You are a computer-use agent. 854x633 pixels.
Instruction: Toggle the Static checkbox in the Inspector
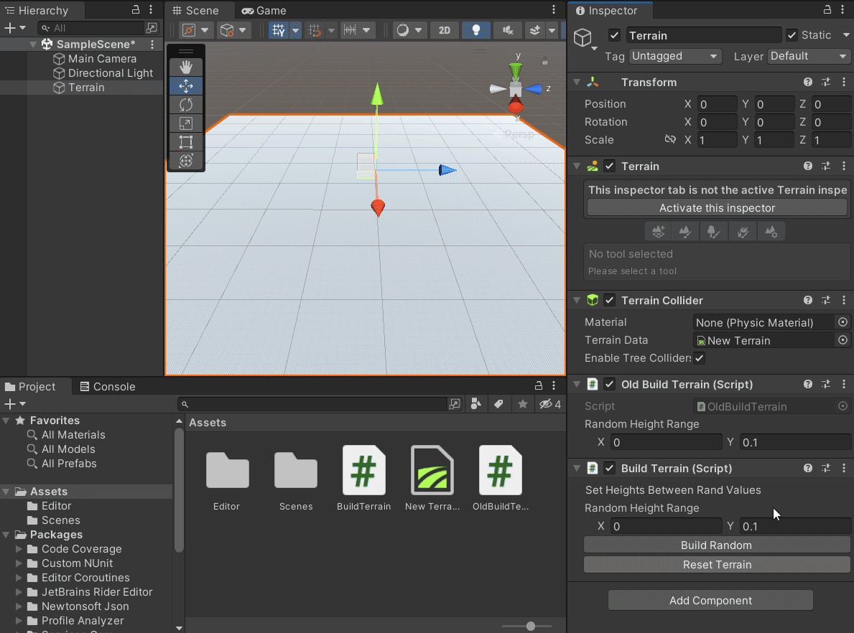tap(792, 34)
